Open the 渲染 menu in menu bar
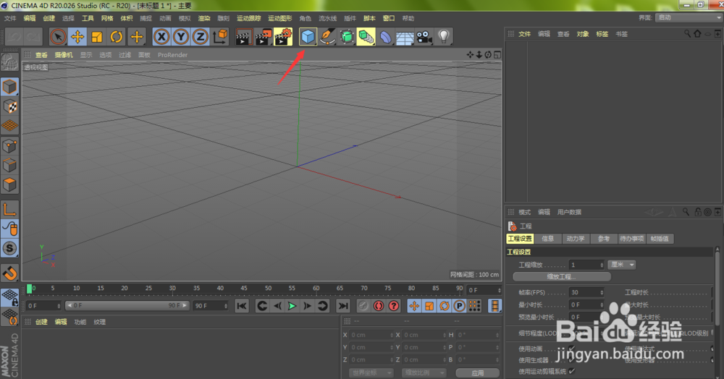 [204, 18]
